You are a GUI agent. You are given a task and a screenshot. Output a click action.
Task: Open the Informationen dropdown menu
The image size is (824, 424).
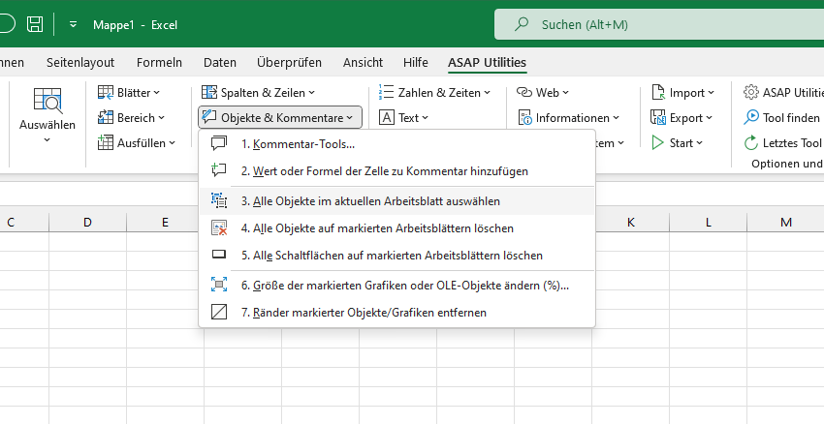pyautogui.click(x=569, y=117)
